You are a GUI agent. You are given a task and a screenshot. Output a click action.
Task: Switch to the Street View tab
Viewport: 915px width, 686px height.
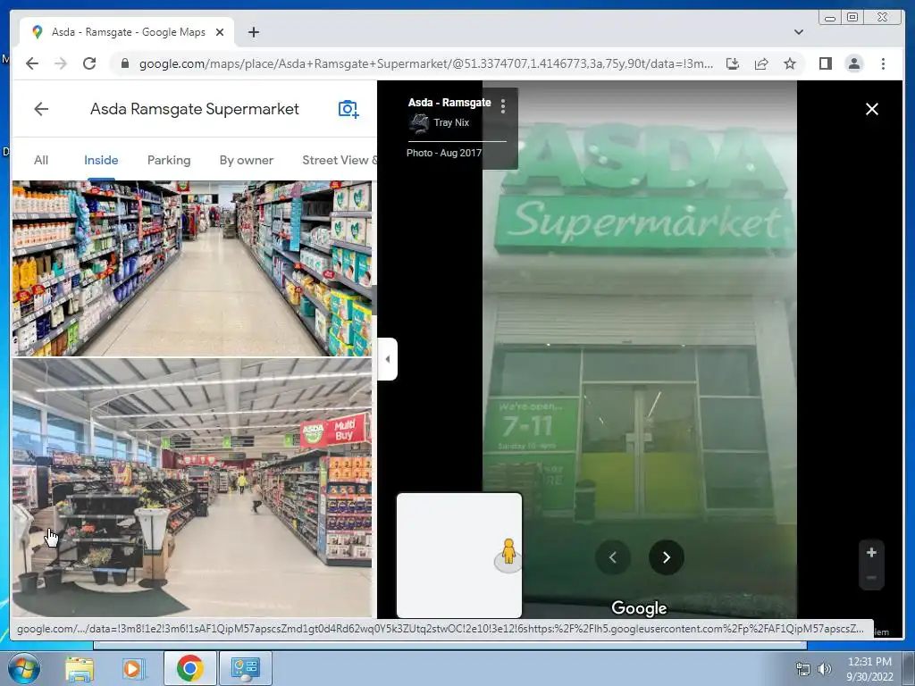pyautogui.click(x=340, y=160)
